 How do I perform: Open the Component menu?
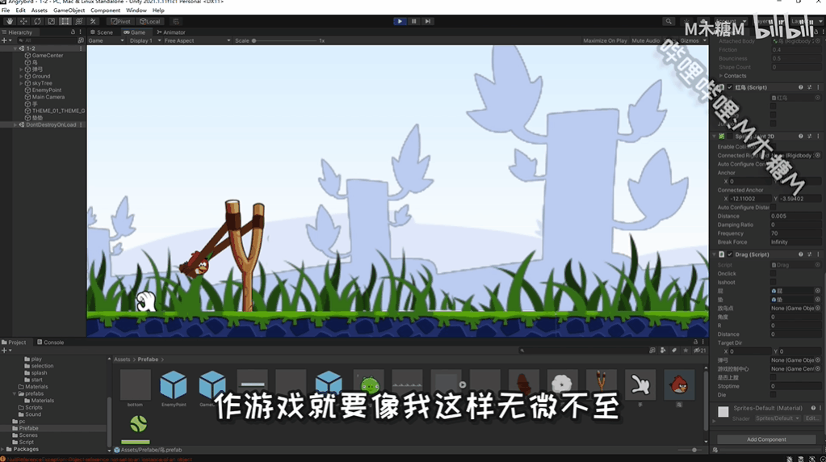click(105, 10)
